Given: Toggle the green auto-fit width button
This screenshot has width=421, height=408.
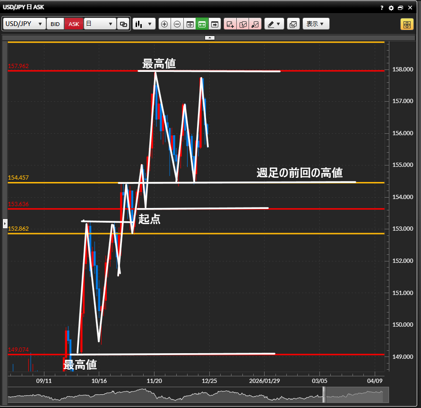Looking at the screenshot, I should pyautogui.click(x=202, y=24).
